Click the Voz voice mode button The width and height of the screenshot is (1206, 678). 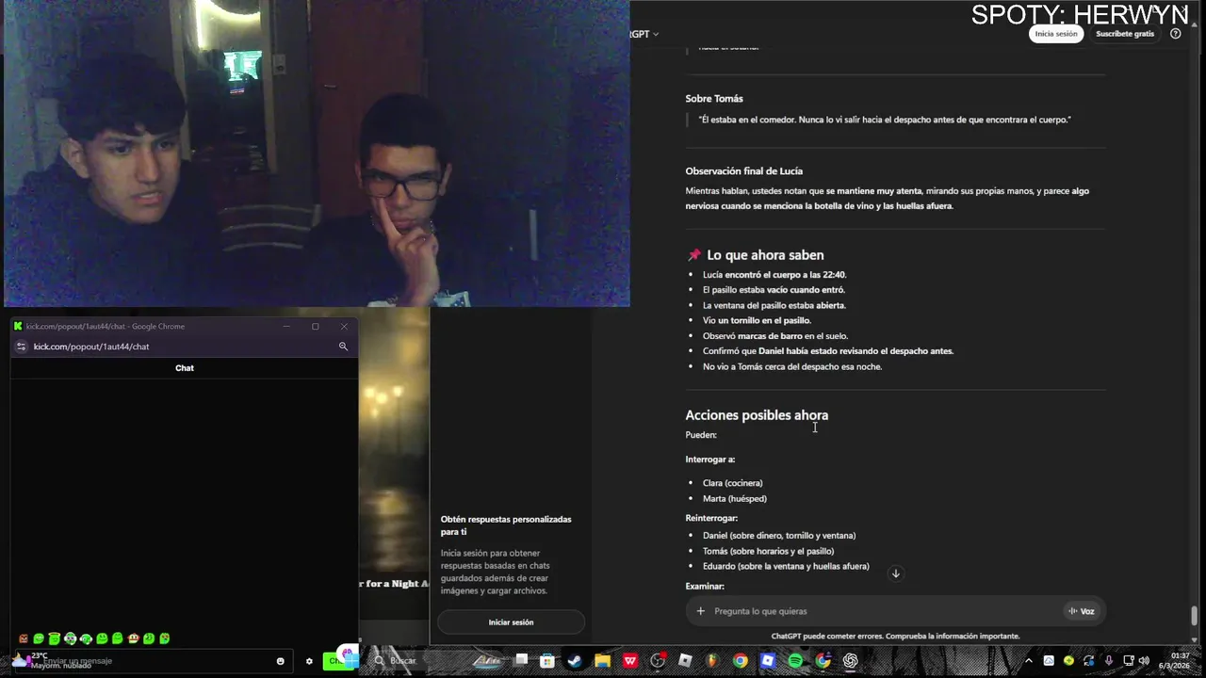[1081, 611]
